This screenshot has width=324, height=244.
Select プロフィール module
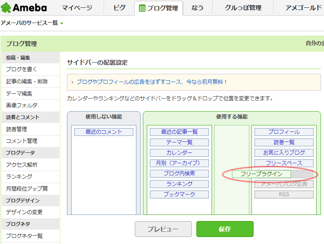[x=284, y=132]
